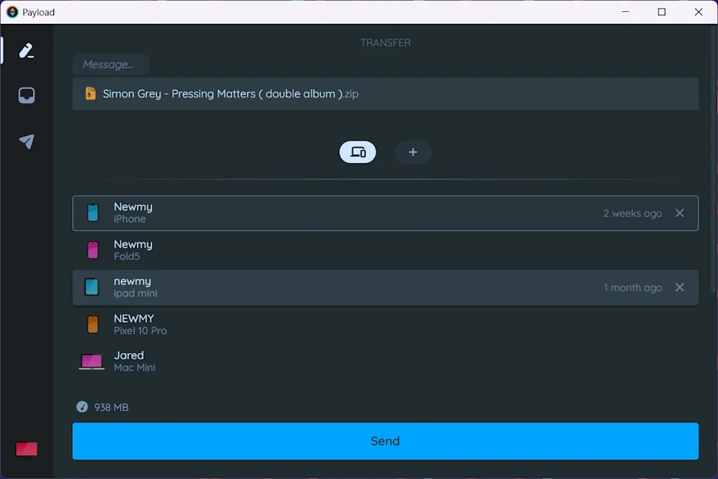Click the plus add recipient button
718x479 pixels.
[413, 152]
